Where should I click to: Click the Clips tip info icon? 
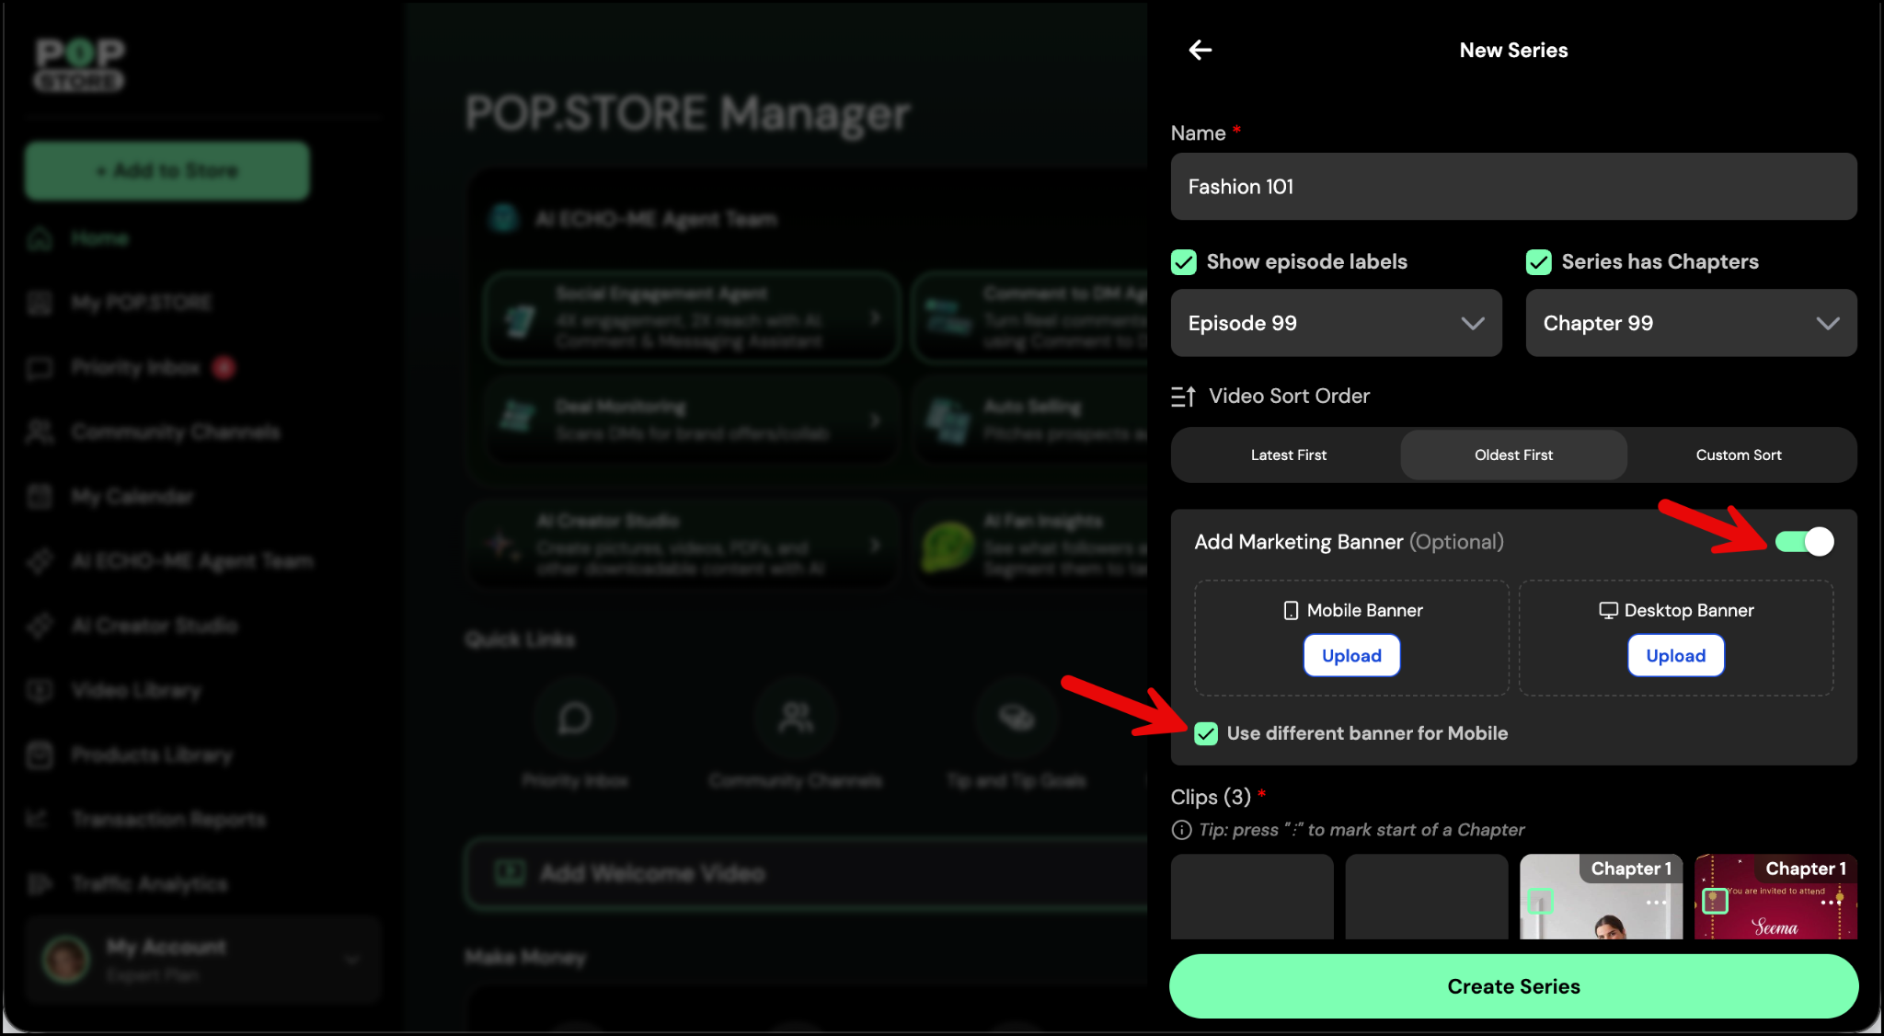tap(1181, 830)
